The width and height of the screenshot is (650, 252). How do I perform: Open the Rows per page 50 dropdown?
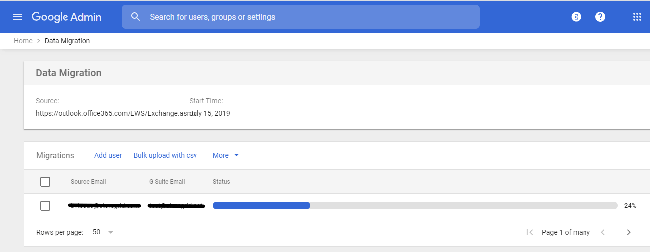(x=103, y=232)
